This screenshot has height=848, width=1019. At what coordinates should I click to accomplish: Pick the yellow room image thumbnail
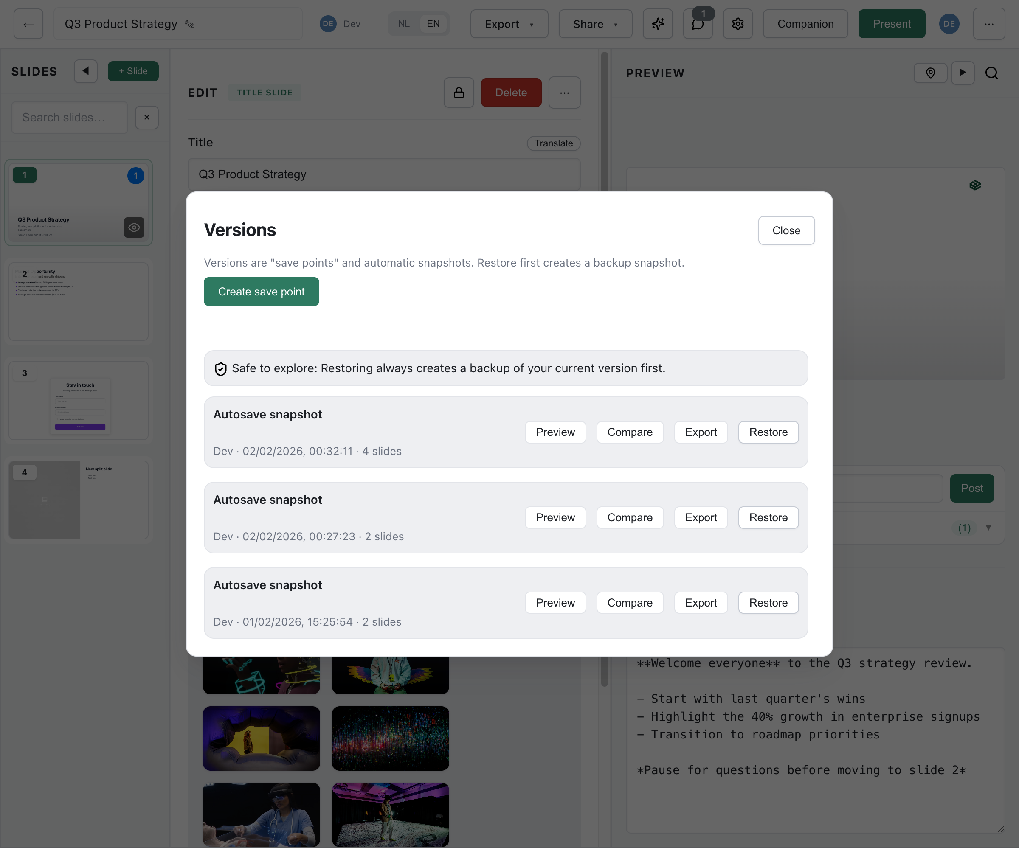(261, 738)
